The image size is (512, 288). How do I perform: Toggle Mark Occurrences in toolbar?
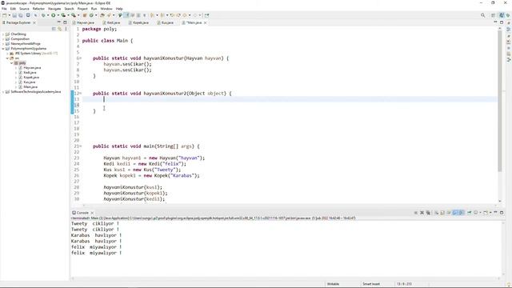[x=126, y=15]
